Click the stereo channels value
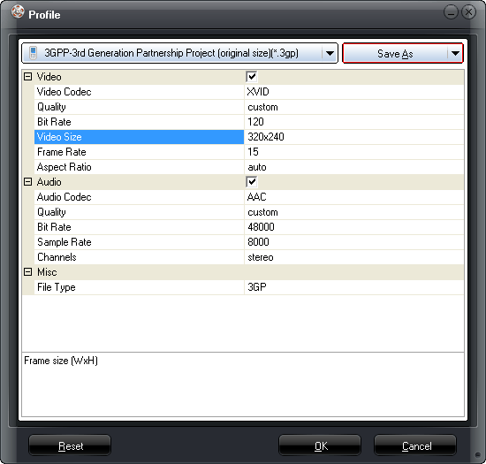Image resolution: width=486 pixels, height=464 pixels. (x=261, y=257)
